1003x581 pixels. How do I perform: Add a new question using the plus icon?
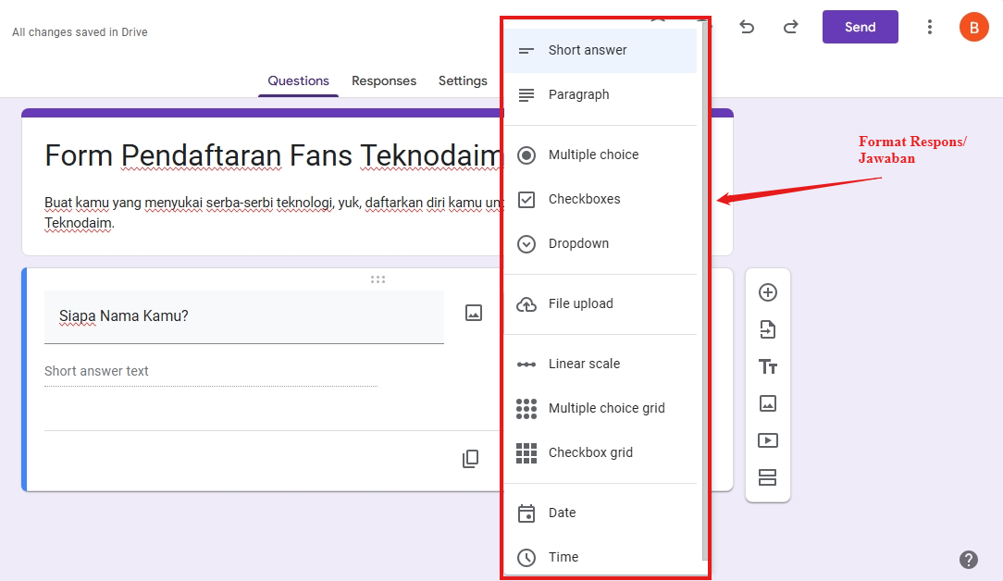768,291
